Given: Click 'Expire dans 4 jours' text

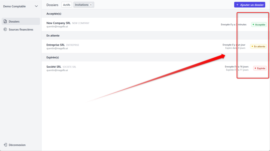Looking at the screenshot, I should click(235, 48).
